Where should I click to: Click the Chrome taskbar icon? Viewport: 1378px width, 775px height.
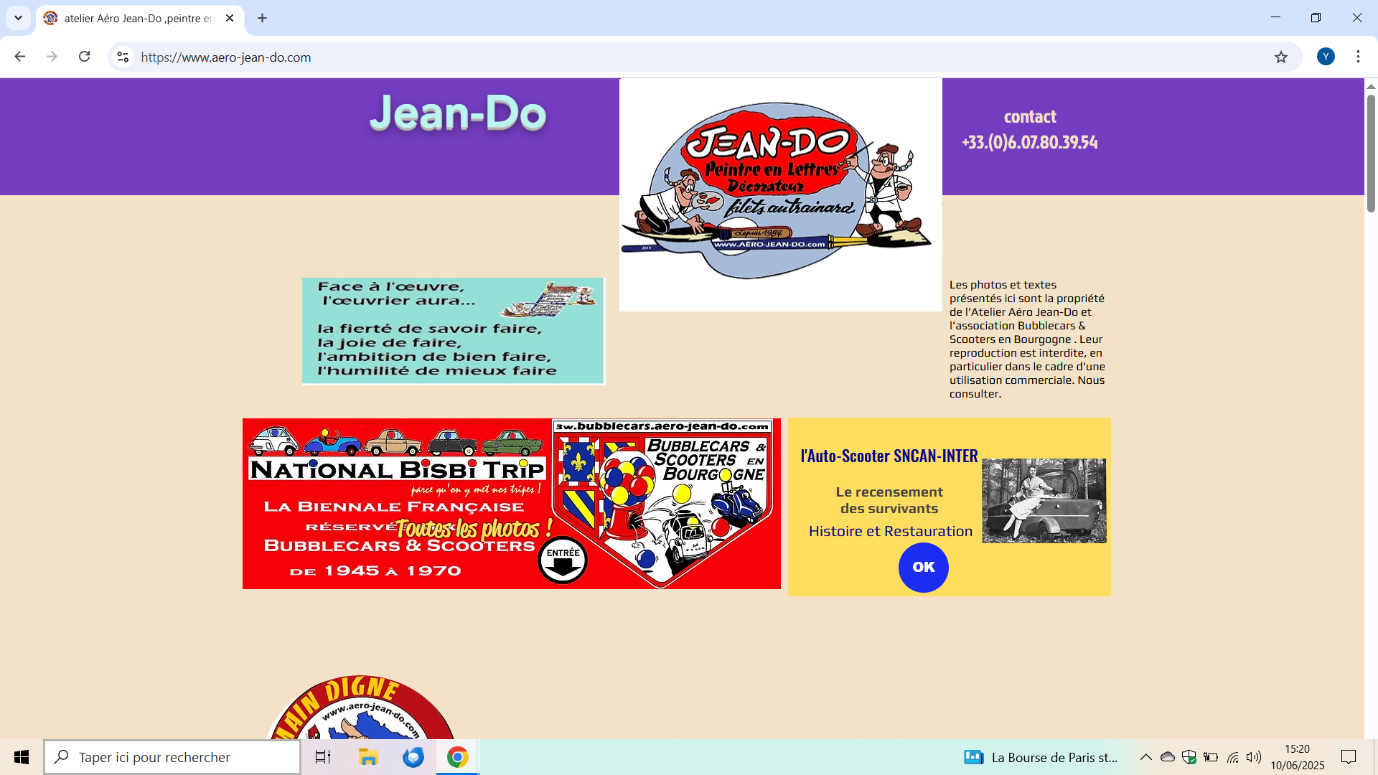coord(458,757)
